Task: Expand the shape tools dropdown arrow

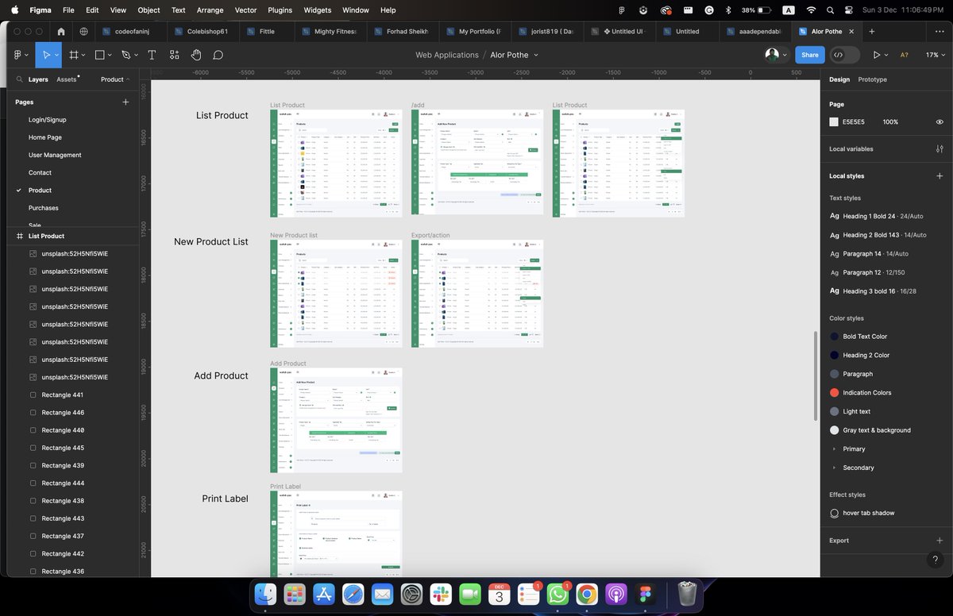Action: (110, 55)
